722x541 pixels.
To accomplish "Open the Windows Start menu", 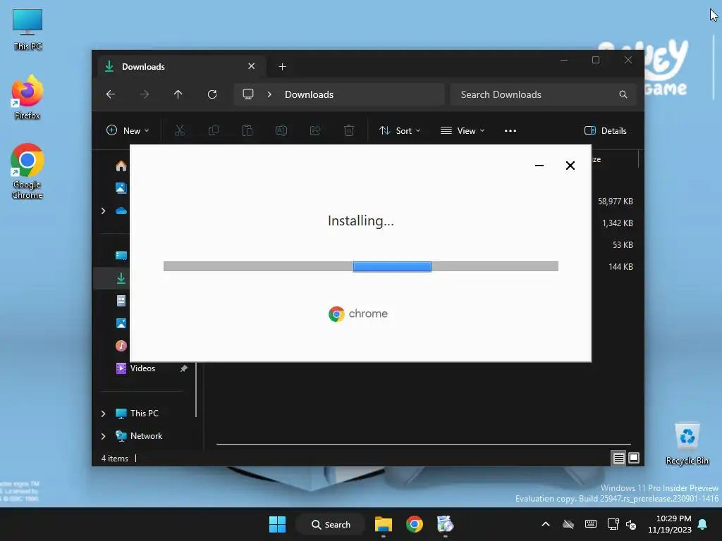I will (277, 524).
